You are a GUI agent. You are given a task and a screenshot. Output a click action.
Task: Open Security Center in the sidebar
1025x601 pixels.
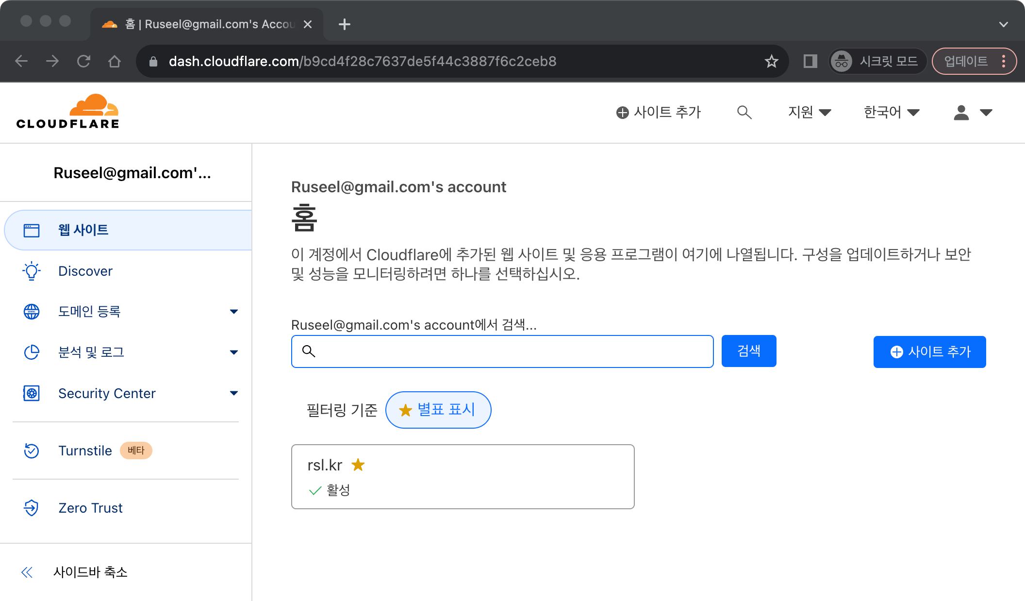click(126, 393)
